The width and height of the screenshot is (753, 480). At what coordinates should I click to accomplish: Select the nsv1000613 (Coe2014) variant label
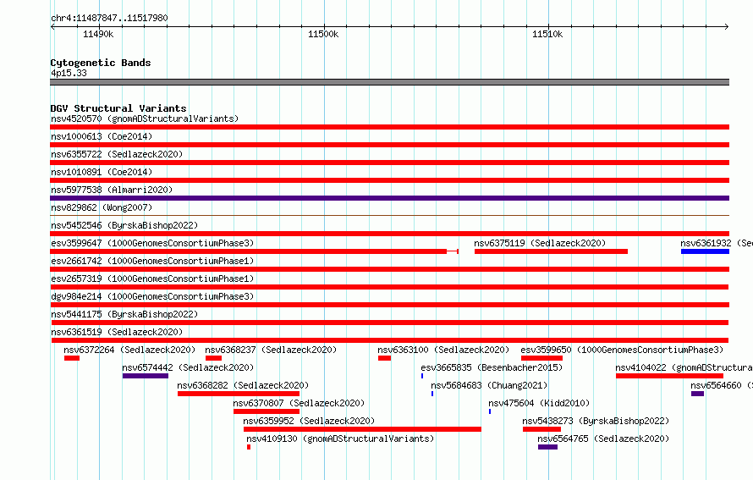coord(102,136)
